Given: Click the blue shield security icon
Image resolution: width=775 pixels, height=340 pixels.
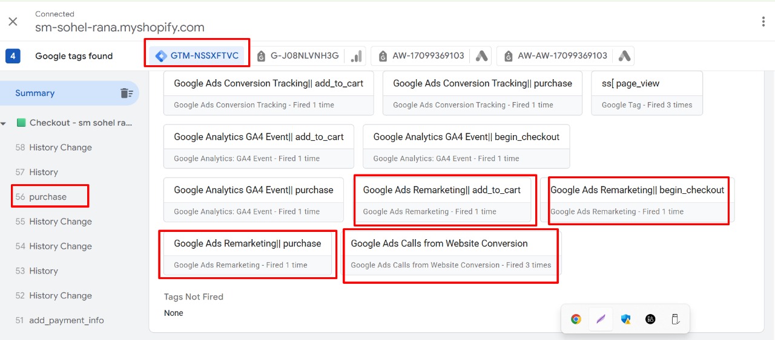Looking at the screenshot, I should (625, 319).
